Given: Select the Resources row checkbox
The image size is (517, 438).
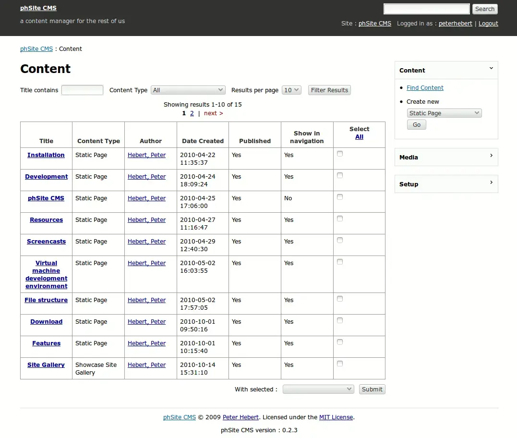Looking at the screenshot, I should point(340,219).
